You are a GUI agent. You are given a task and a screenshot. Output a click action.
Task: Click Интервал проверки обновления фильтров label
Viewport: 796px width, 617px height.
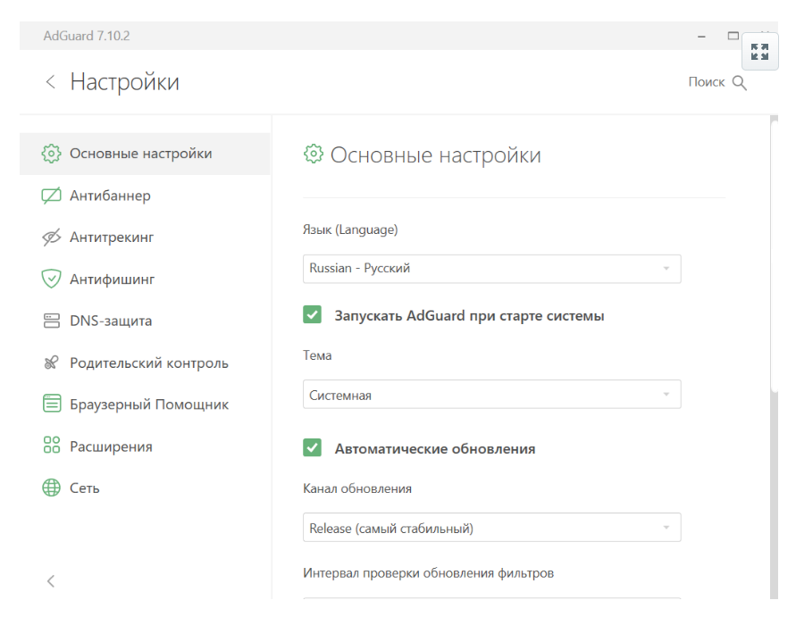429,573
